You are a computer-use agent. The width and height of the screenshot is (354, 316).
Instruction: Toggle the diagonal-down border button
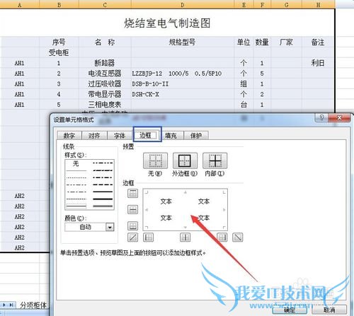click(x=237, y=238)
